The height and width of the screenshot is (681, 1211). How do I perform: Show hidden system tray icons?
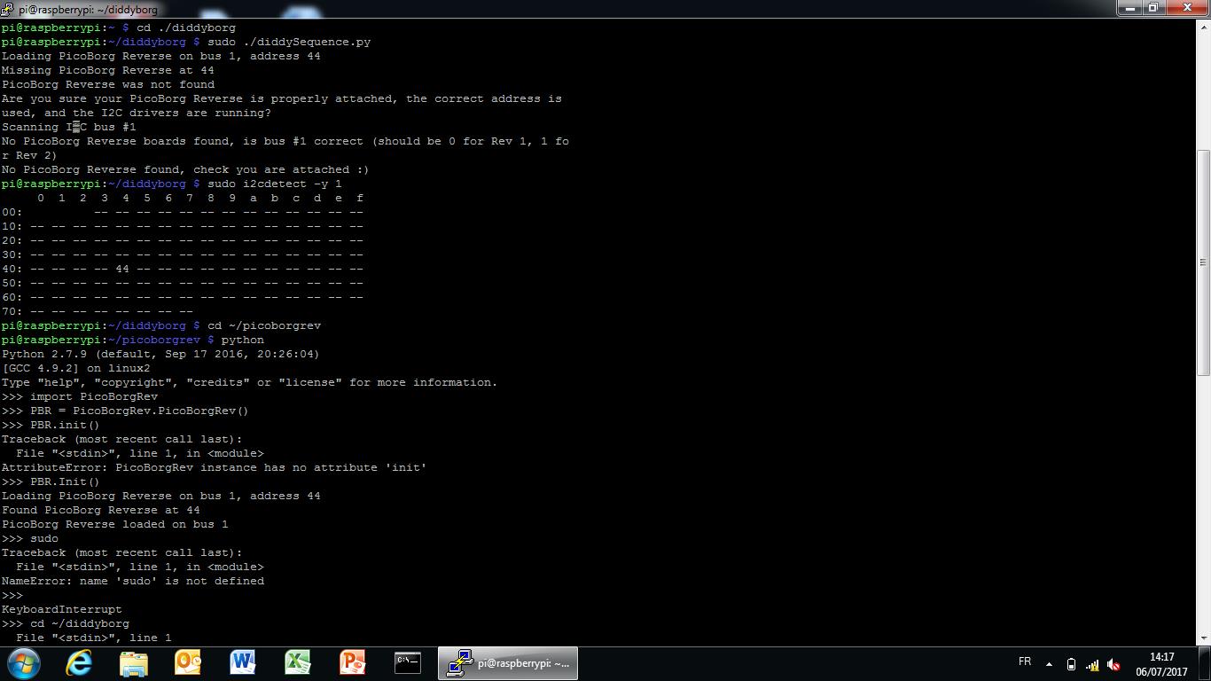click(1049, 664)
